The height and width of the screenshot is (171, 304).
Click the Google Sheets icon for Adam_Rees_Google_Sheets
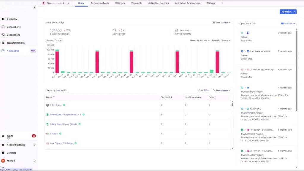pos(47,124)
